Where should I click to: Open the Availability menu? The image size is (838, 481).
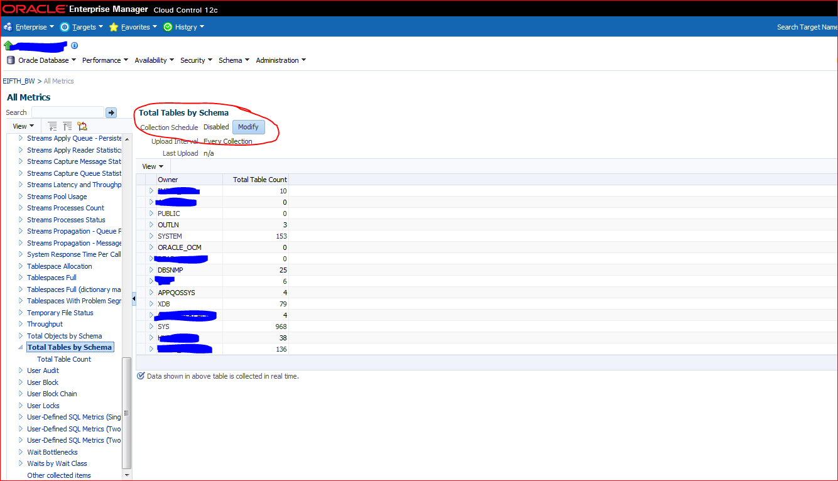point(154,60)
